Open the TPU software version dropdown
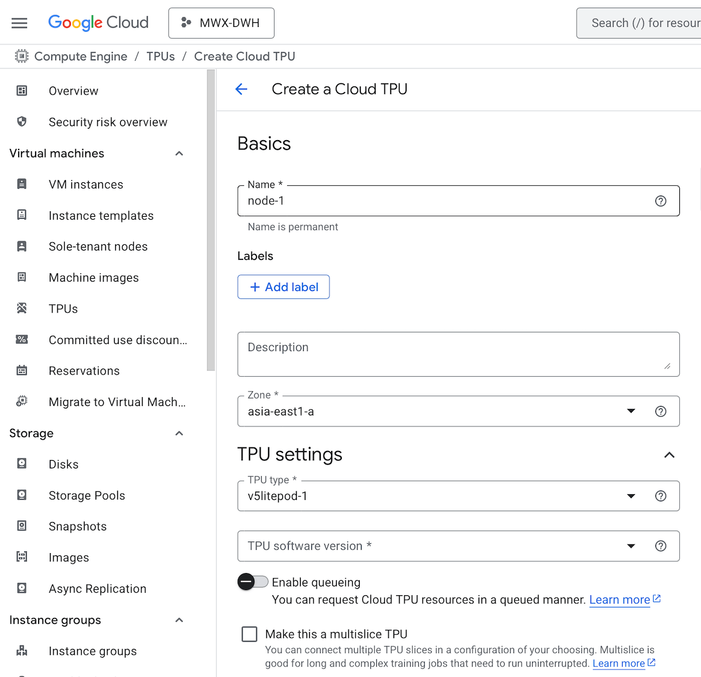This screenshot has width=701, height=677. (x=630, y=546)
